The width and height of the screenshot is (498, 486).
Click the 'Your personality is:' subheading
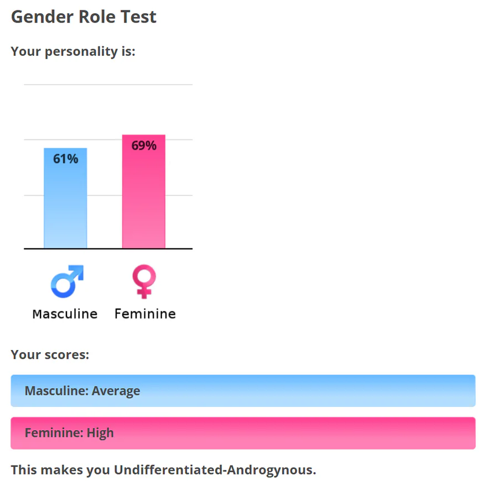(x=73, y=51)
